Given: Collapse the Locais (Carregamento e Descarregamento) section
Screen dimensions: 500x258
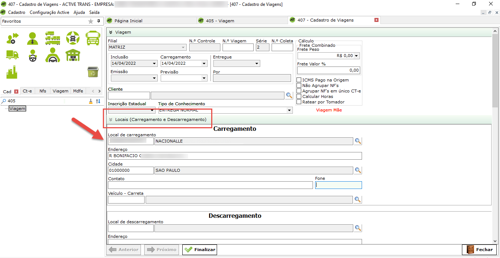Looking at the screenshot, I should click(111, 119).
